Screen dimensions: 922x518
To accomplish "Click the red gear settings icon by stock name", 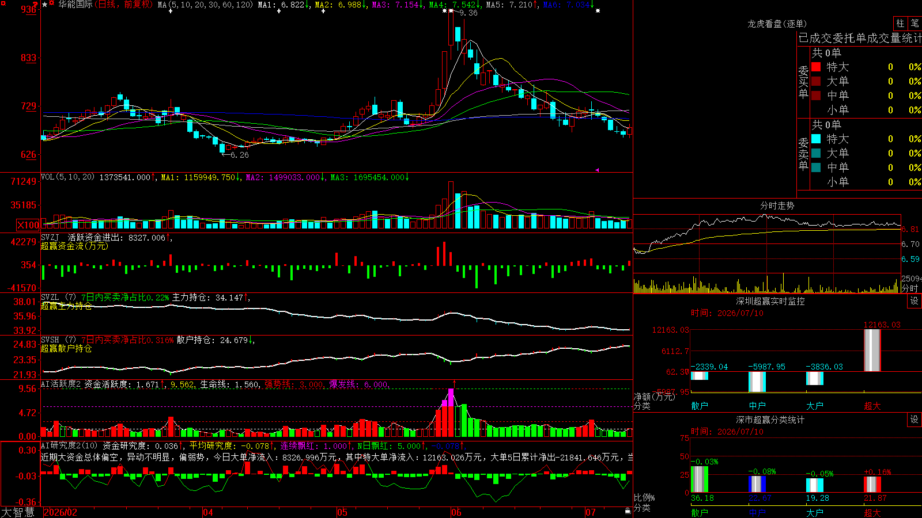I will 52,4.
